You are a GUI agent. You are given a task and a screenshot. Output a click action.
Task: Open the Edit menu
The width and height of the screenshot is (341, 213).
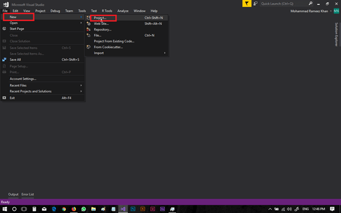coord(15,11)
